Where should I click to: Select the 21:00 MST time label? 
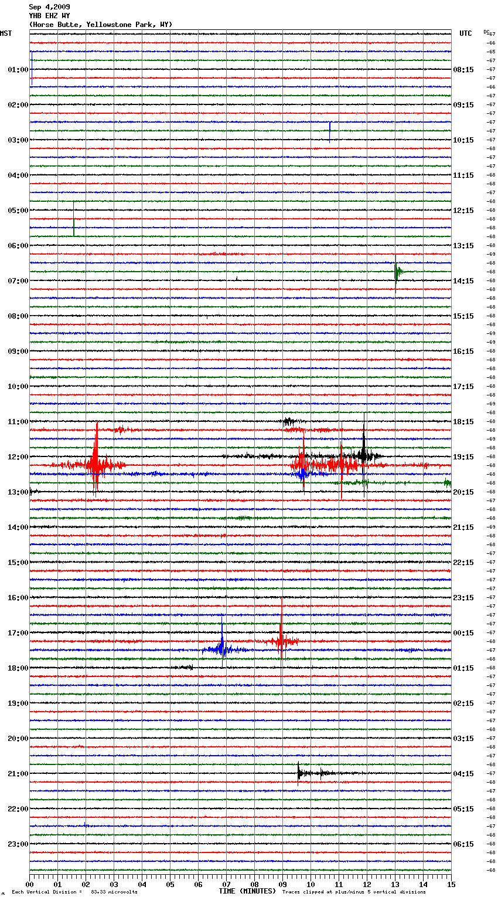pos(18,774)
